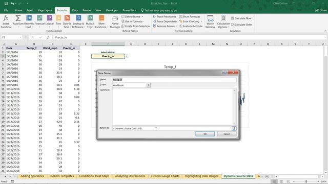Switch to the Developer ribbon tab

tap(112, 10)
